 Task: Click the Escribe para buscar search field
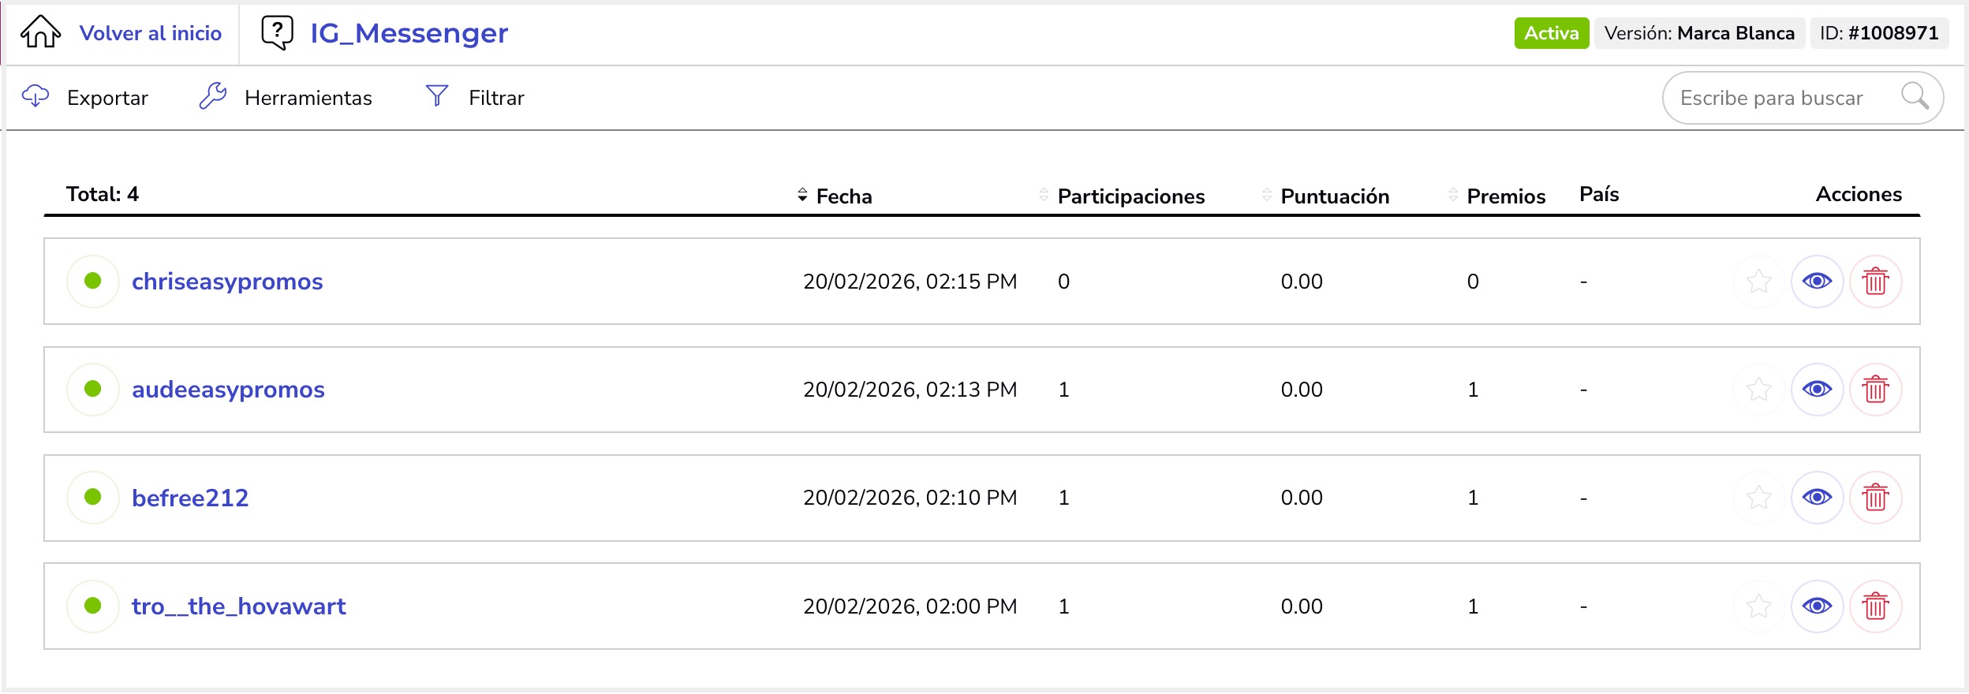click(1771, 98)
